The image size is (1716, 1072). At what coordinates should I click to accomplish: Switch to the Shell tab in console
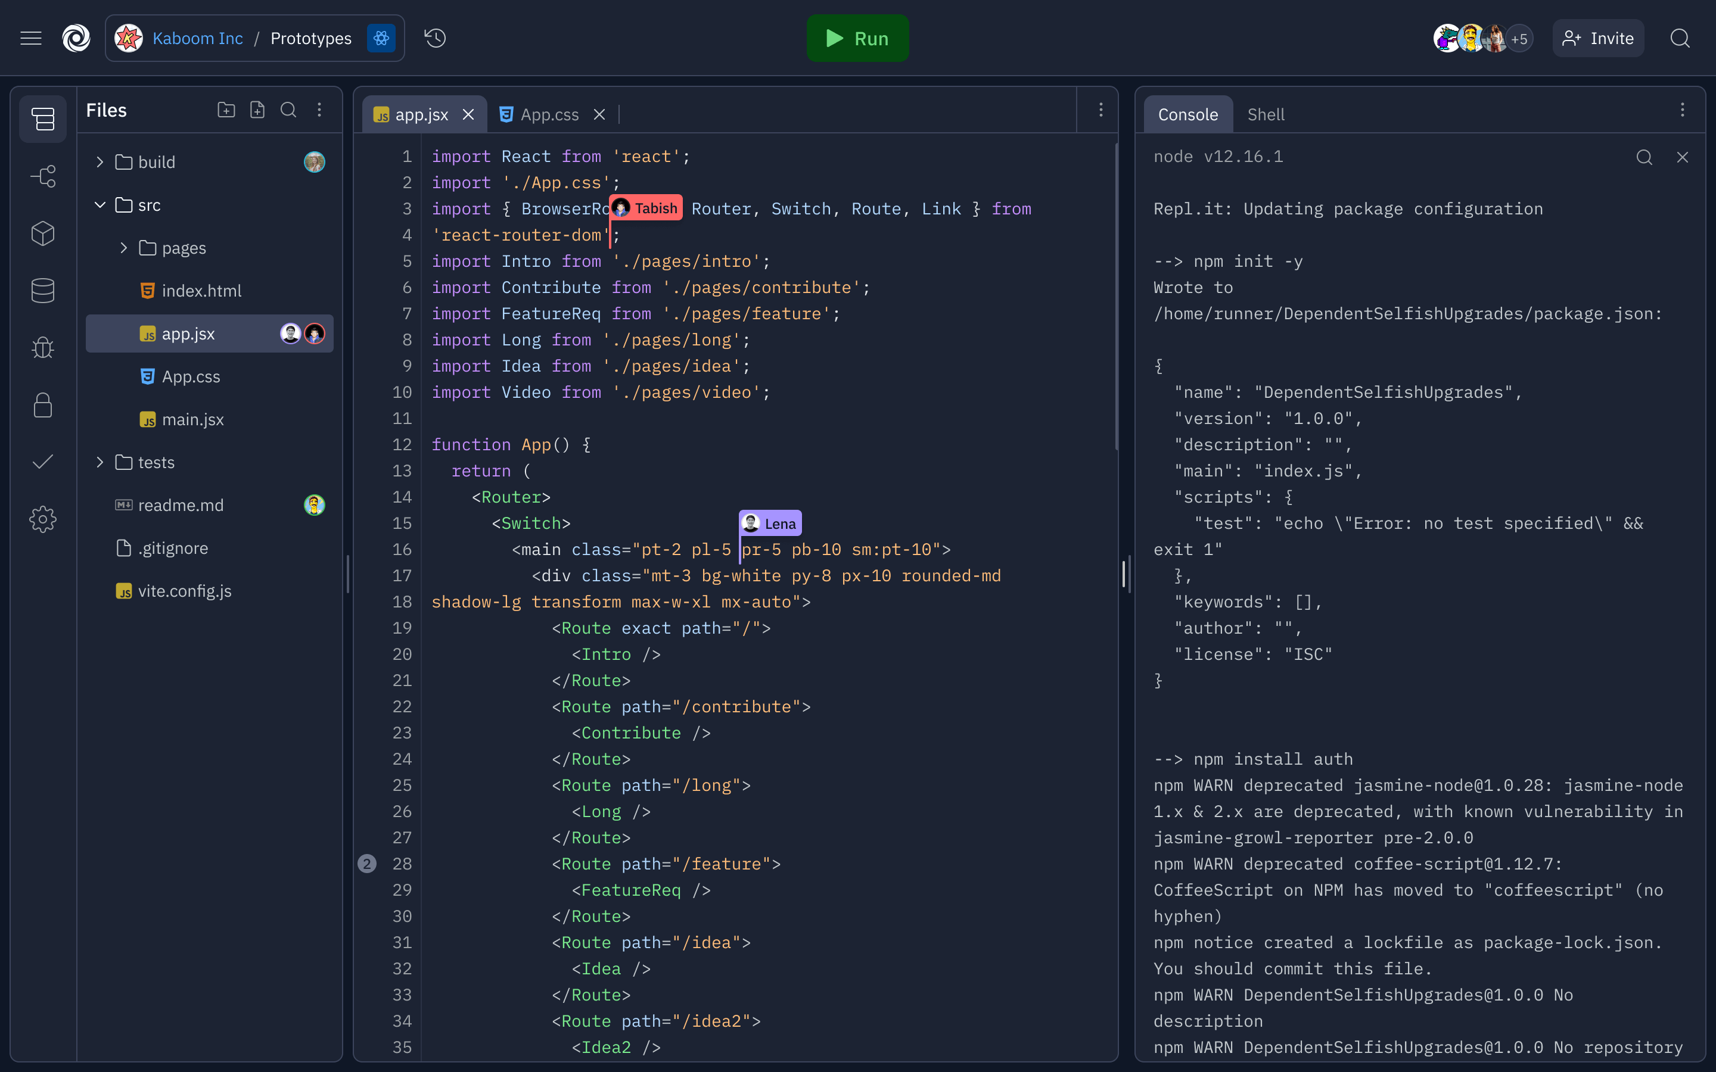pos(1266,114)
